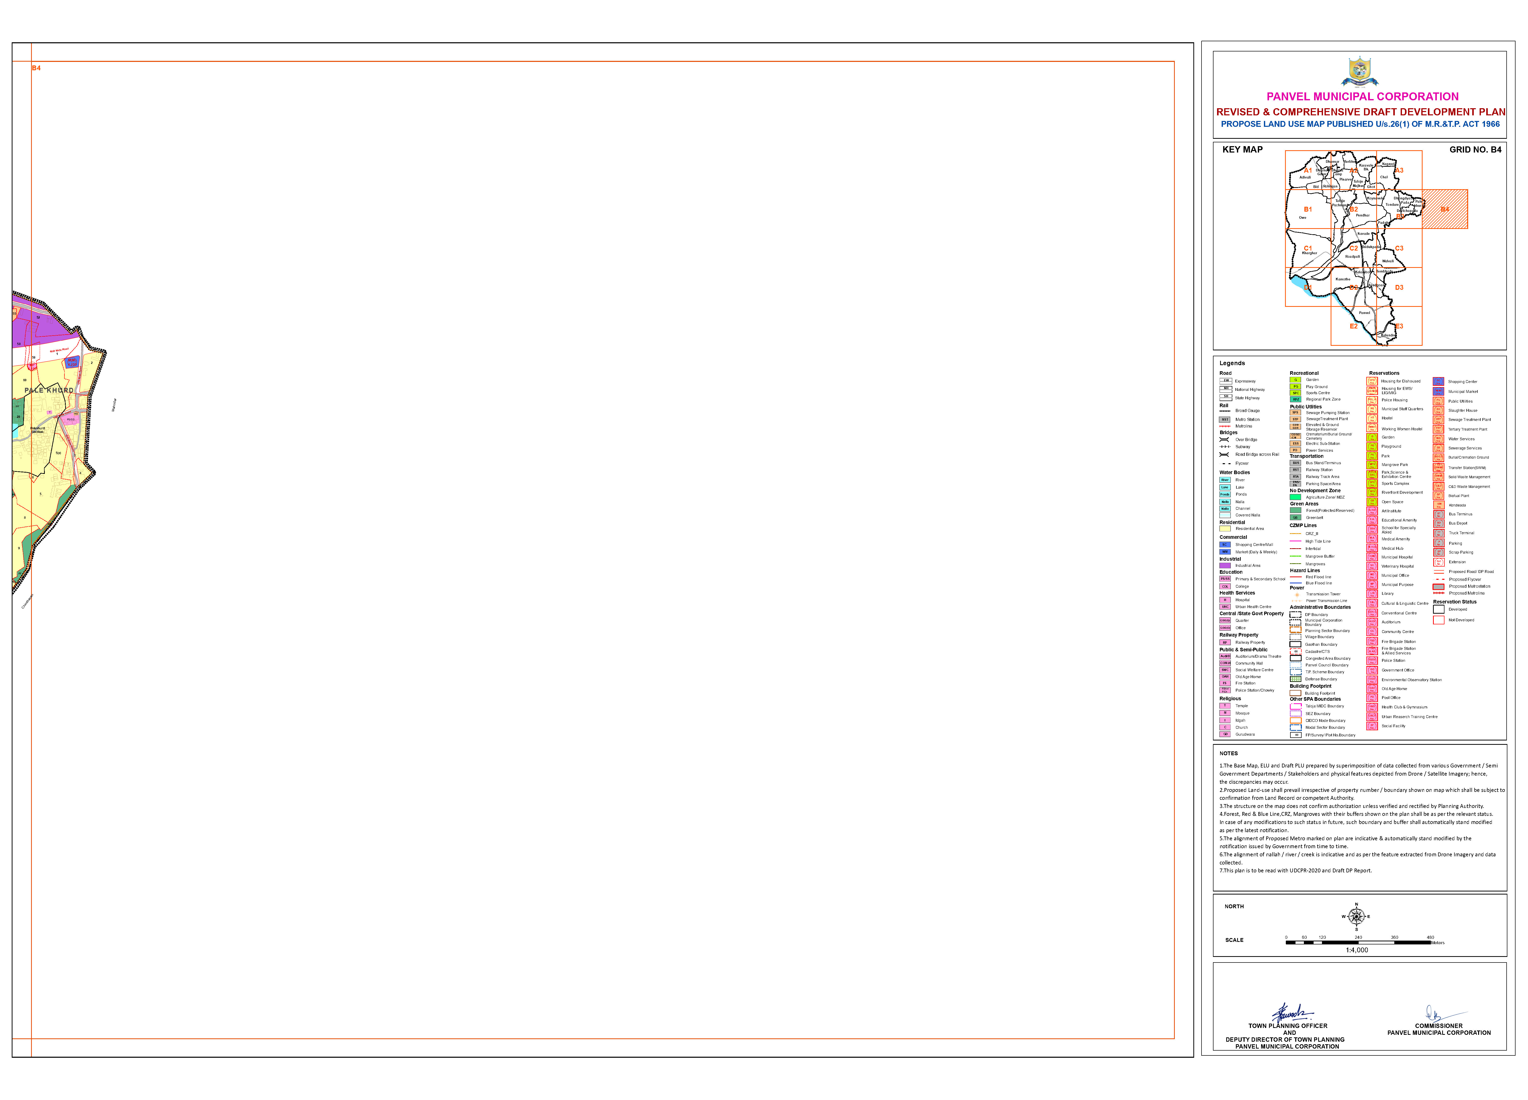
Task: Click the Residential Area yellow swatch
Action: pos(1225,529)
